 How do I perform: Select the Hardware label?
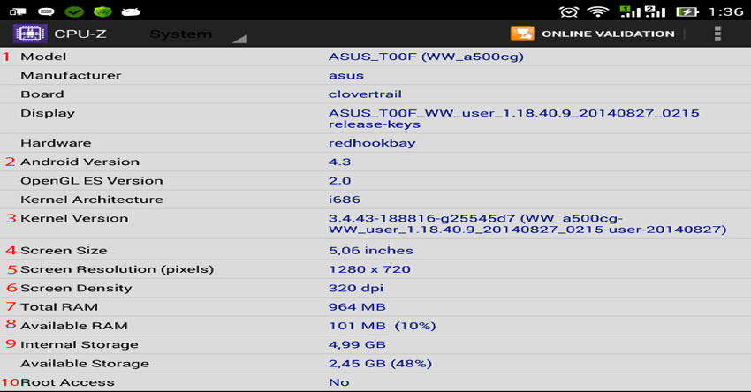(x=56, y=143)
